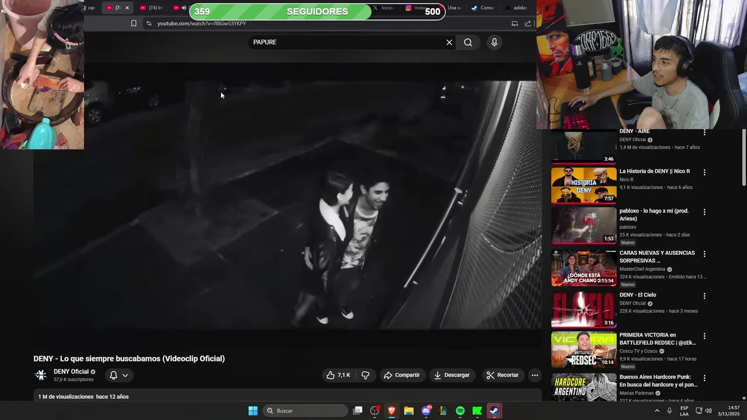
Task: Open options menu for La Historia de DENY
Action: [704, 173]
